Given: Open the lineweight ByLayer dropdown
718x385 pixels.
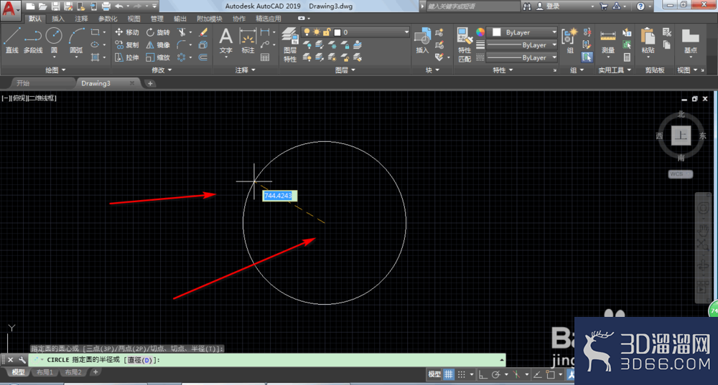Looking at the screenshot, I should click(x=521, y=45).
